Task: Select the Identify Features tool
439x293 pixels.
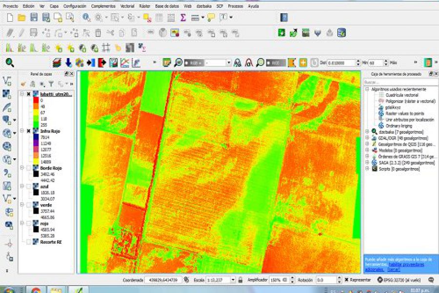Action: [86, 18]
